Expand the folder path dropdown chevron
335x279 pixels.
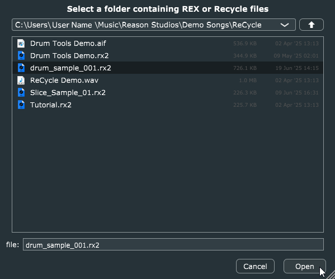point(285,25)
